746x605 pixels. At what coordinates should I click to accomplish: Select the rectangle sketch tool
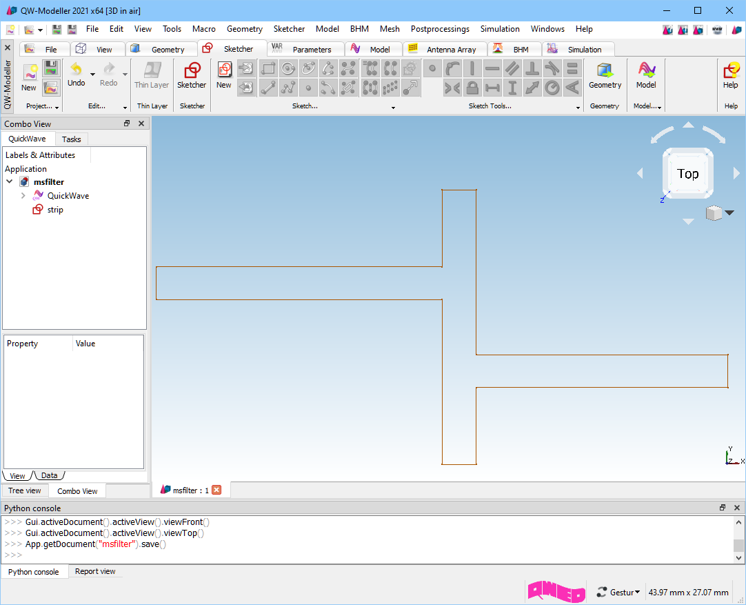268,68
